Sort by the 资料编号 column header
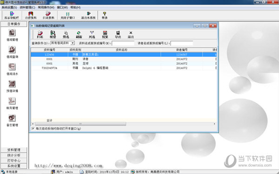 point(49,50)
